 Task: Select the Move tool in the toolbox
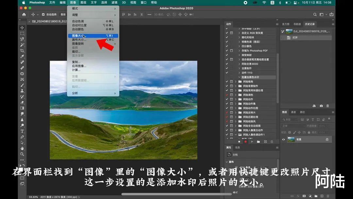pyautogui.click(x=22, y=27)
